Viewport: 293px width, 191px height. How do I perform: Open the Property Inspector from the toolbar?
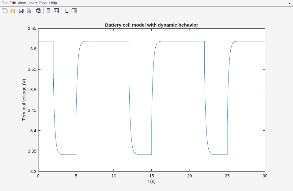click(x=74, y=11)
